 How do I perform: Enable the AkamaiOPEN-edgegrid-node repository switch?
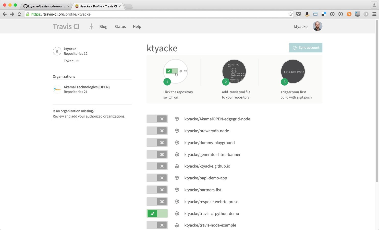[157, 119]
